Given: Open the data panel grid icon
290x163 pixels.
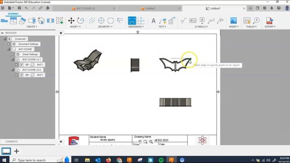Looking at the screenshot, I should (3, 8).
